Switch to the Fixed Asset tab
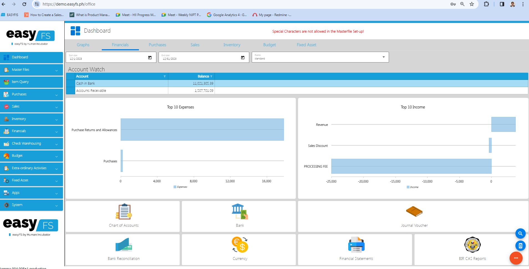Screen dimensions: 529x269 click(306, 45)
